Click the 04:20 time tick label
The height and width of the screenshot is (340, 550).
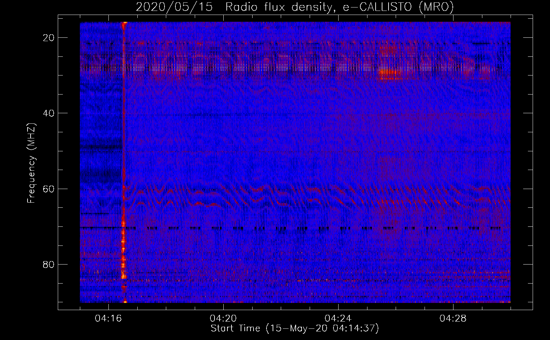tap(223, 319)
